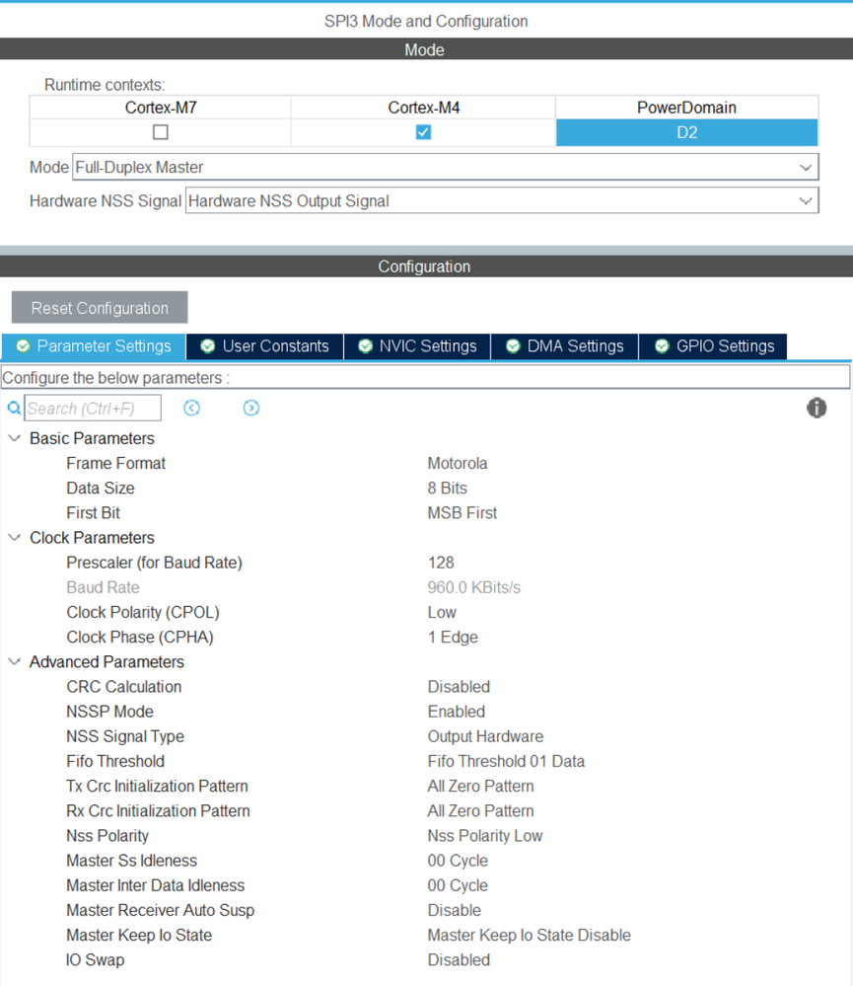The image size is (853, 986).
Task: Go to previous search result arrow
Action: pyautogui.click(x=191, y=408)
